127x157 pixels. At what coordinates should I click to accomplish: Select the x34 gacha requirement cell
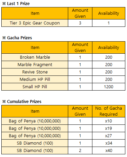tap(109, 143)
